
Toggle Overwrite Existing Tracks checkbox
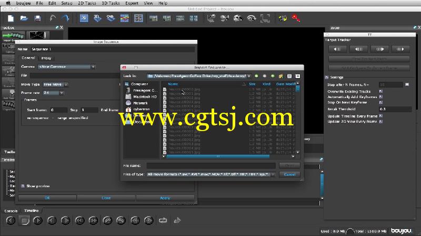(x=380, y=91)
